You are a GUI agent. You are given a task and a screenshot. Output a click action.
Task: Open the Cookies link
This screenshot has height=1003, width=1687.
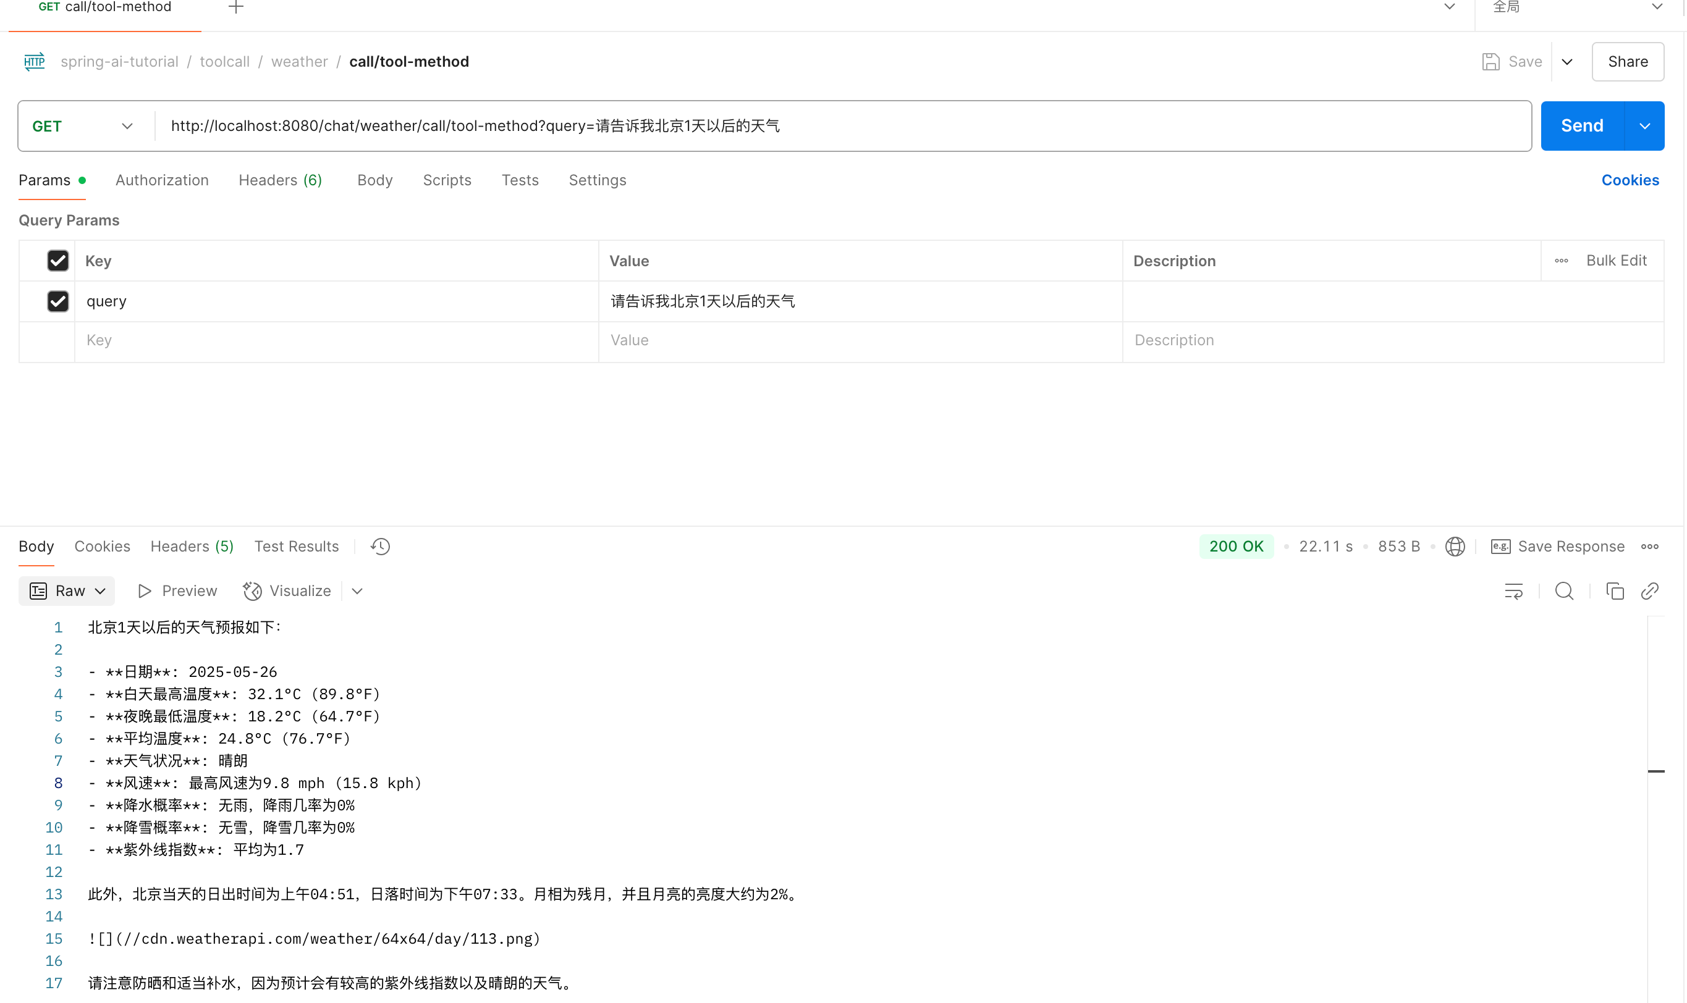1630,180
